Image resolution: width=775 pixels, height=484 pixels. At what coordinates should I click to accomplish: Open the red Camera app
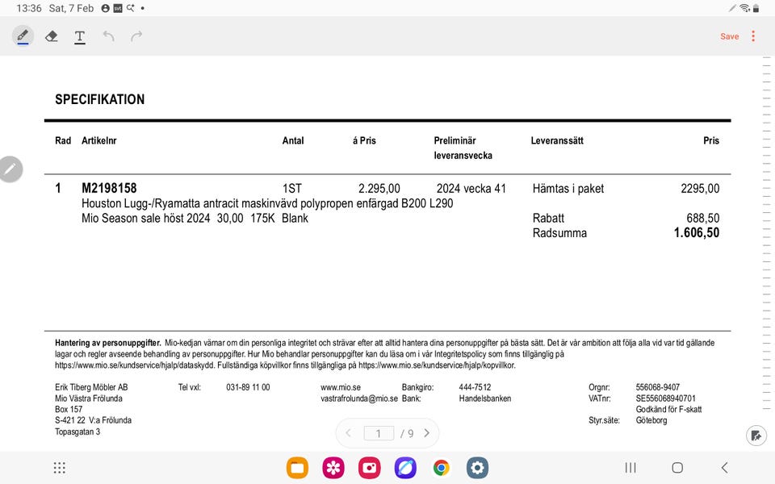click(x=369, y=468)
